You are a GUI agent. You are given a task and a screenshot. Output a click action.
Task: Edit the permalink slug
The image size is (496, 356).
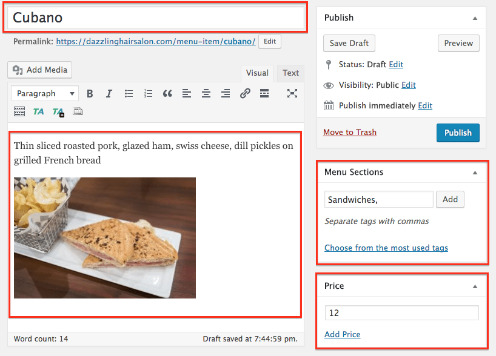pos(270,41)
